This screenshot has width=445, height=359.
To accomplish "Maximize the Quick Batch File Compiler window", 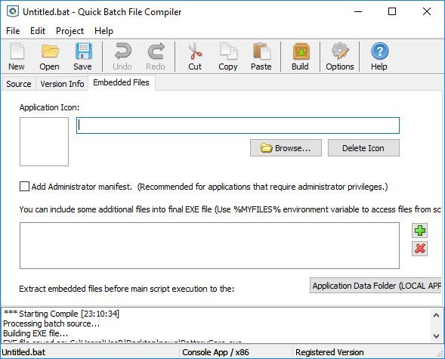I will point(392,11).
